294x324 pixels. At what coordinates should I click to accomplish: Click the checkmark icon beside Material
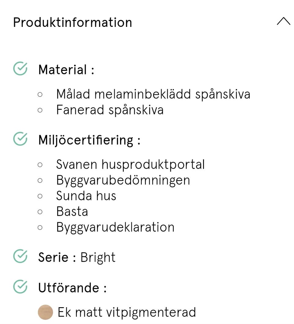point(20,68)
